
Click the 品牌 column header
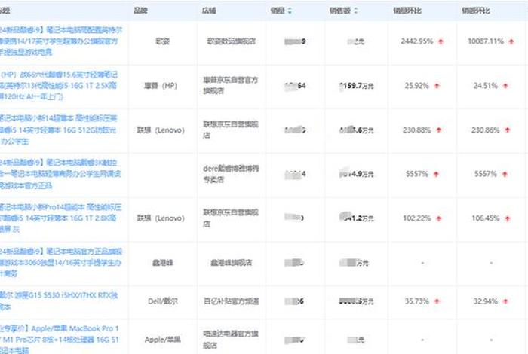point(140,11)
